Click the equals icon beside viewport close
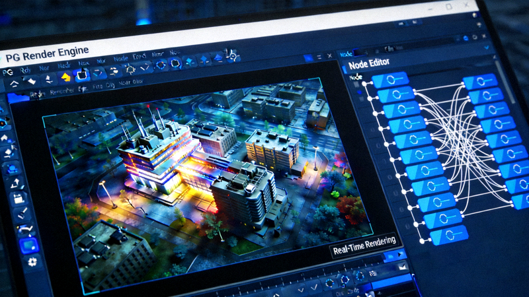This screenshot has height=297, width=529. pyautogui.click(x=319, y=57)
